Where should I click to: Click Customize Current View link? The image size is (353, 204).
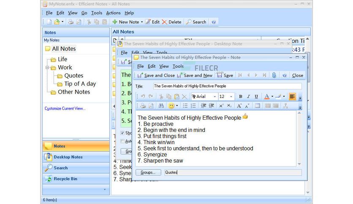pyautogui.click(x=65, y=108)
